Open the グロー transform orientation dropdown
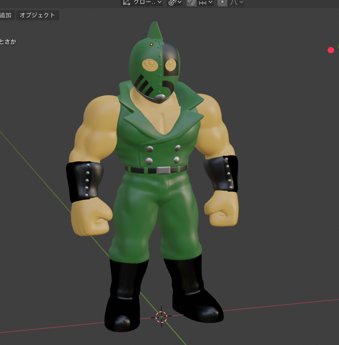The image size is (339, 345). point(142,3)
